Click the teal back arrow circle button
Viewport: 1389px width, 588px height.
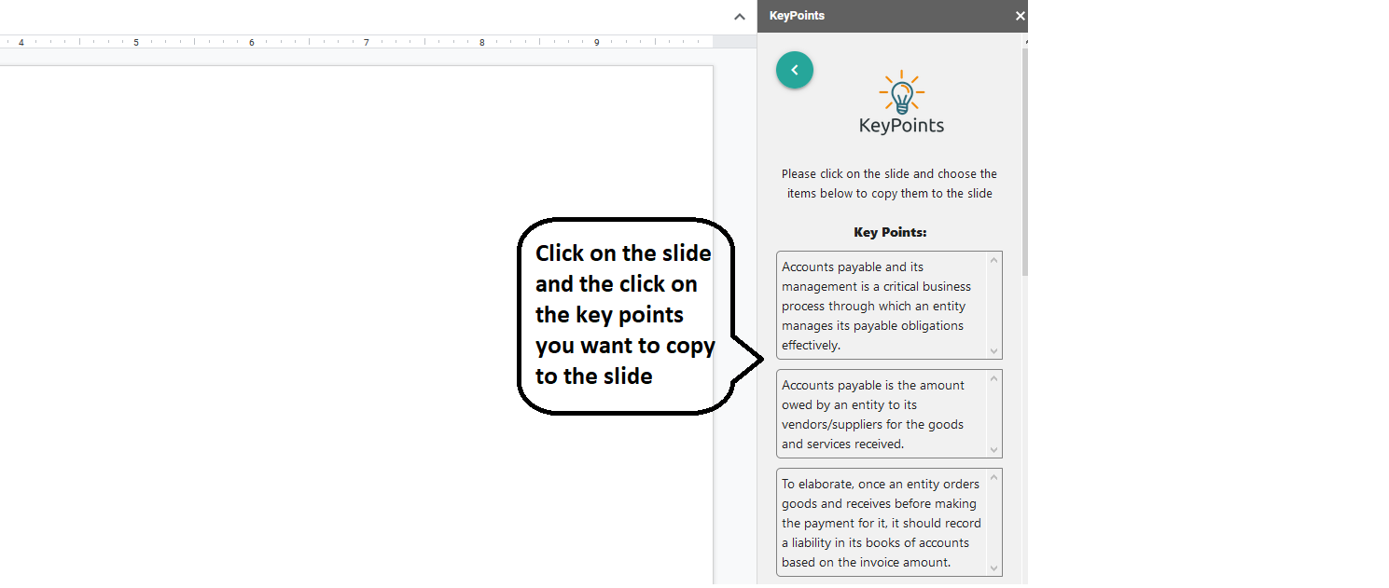click(x=794, y=70)
